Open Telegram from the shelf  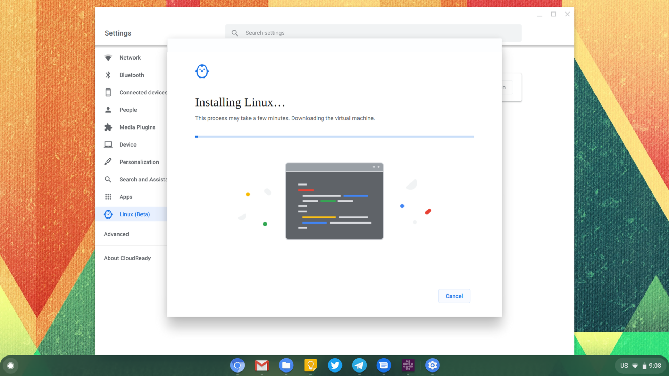click(x=359, y=365)
